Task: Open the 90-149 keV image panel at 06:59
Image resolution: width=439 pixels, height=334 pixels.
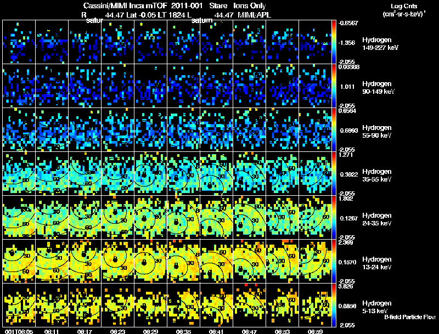Action: (x=315, y=86)
